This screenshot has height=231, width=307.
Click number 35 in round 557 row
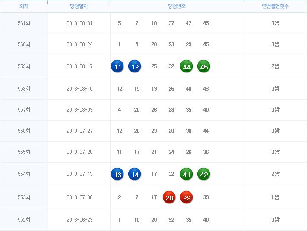[189, 109]
